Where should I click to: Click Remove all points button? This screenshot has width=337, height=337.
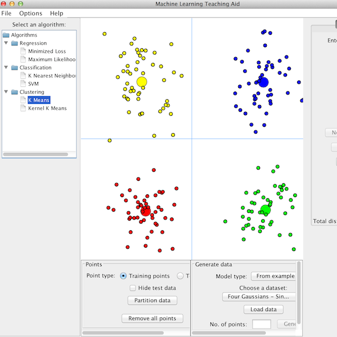coord(152,318)
